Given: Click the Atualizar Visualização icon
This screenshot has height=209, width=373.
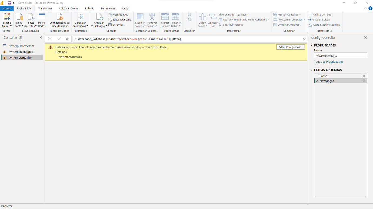Looking at the screenshot, I should [99, 19].
